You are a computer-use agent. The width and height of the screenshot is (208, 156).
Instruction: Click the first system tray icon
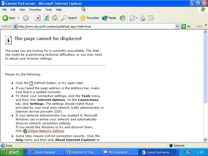point(184,152)
